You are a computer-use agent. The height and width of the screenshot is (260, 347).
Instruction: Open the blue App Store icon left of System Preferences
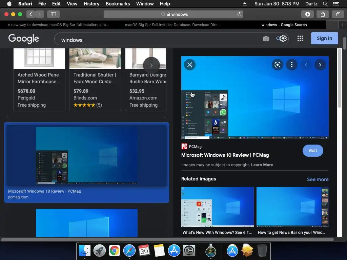(x=174, y=251)
